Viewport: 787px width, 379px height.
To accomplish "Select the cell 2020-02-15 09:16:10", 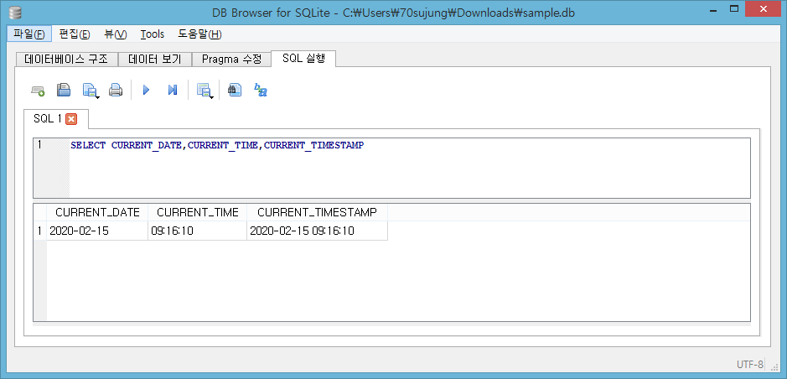I will pyautogui.click(x=317, y=231).
